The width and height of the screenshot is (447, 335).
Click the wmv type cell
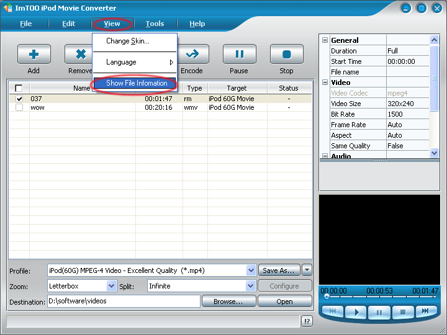[x=191, y=107]
